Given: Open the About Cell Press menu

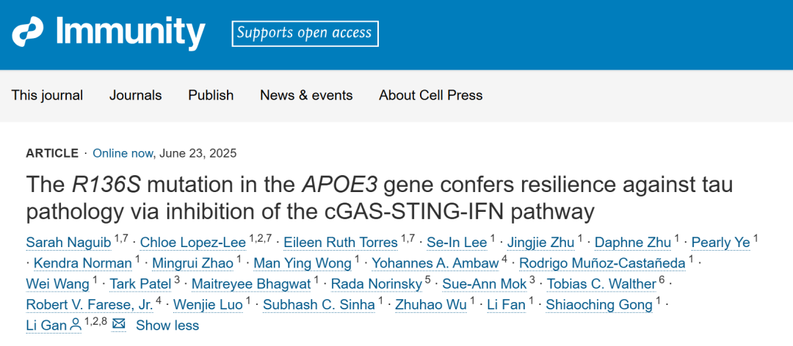Looking at the screenshot, I should tap(431, 95).
